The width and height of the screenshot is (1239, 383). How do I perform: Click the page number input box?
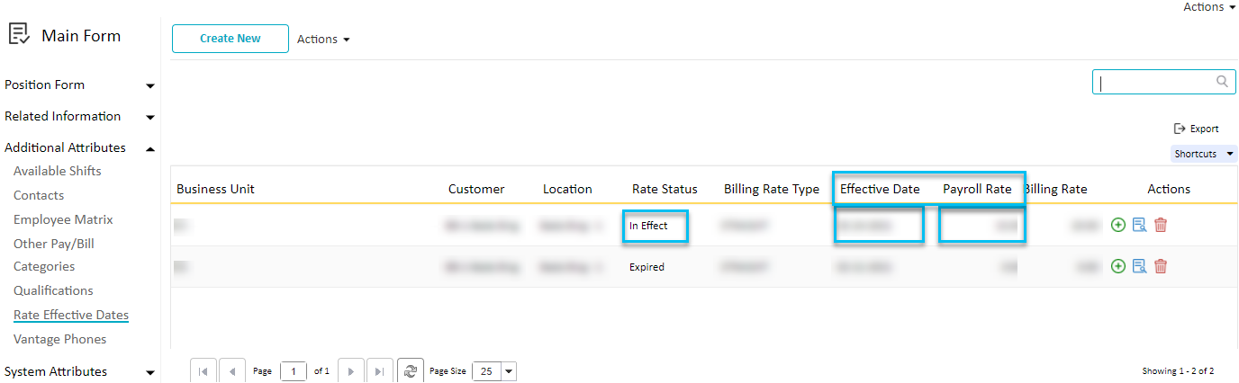point(293,371)
